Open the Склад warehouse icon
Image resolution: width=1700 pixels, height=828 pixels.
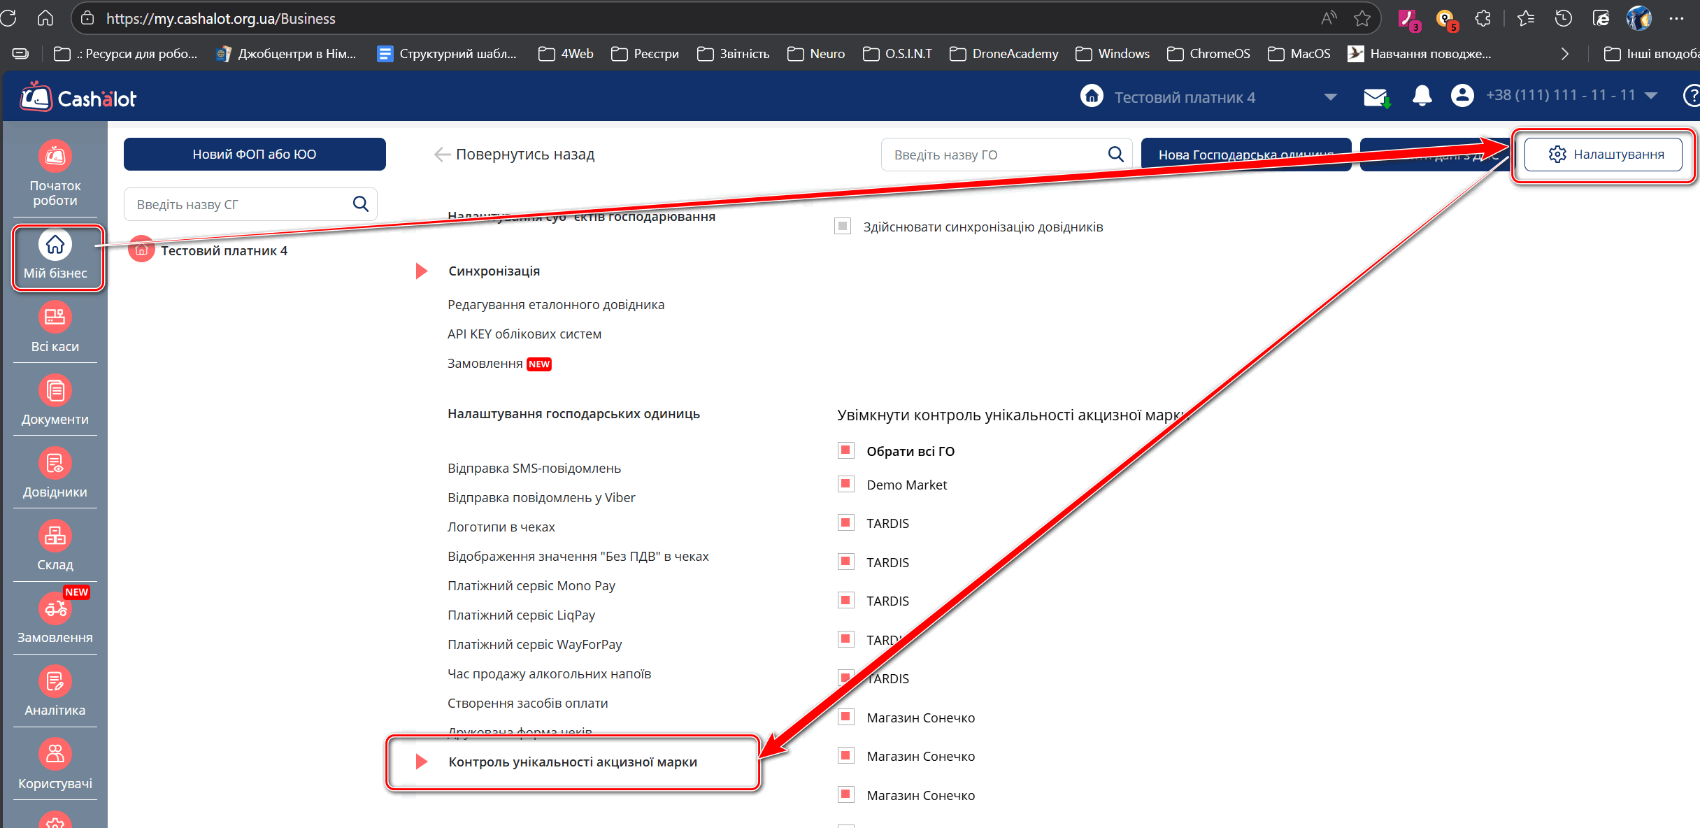[55, 536]
